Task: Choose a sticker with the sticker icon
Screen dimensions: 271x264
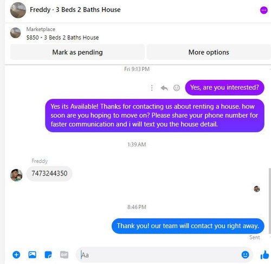Action: click(48, 255)
